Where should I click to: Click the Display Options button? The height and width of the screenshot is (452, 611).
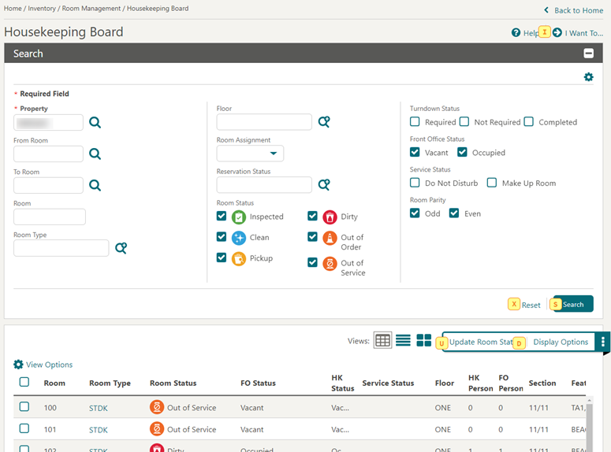pos(561,342)
